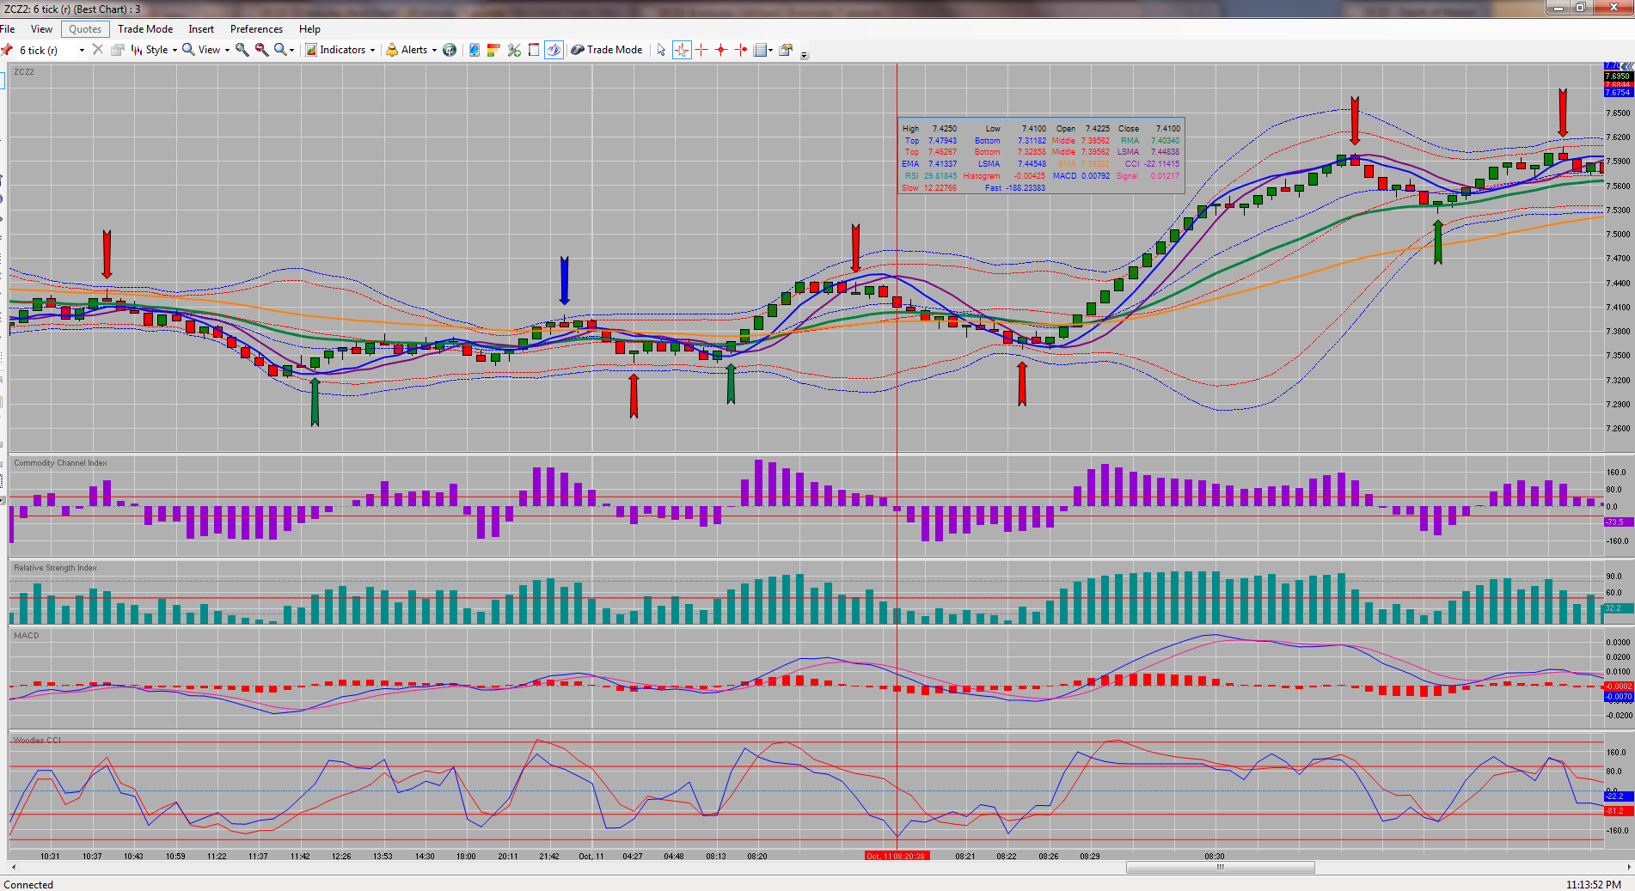The image size is (1635, 891).
Task: Click the Fast value '-188.23383' in the data box
Action: coord(1026,188)
